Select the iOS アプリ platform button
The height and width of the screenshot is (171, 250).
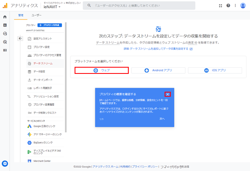[215, 70]
